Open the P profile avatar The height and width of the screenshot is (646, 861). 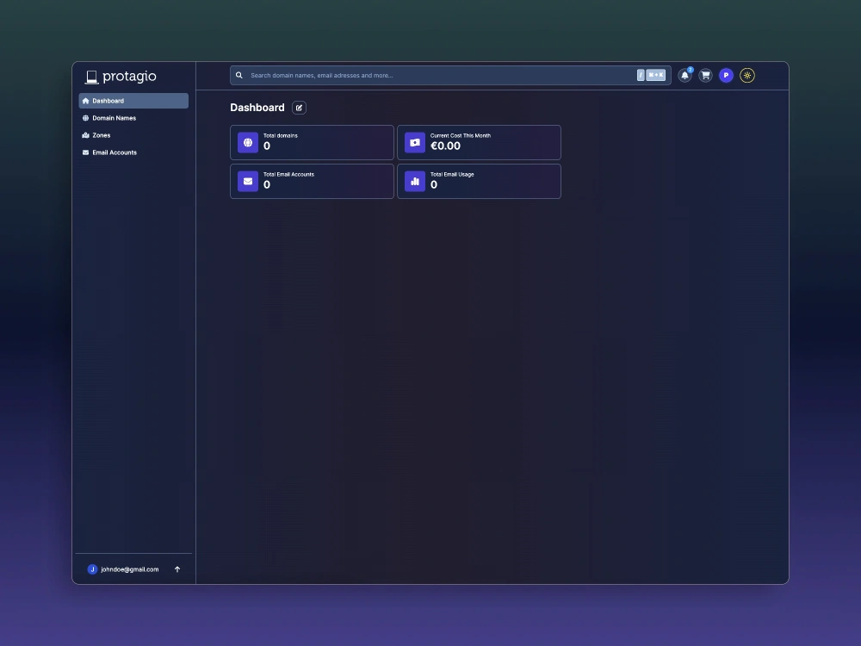726,75
